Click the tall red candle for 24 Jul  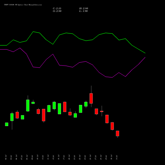pyautogui.click(x=91, y=98)
